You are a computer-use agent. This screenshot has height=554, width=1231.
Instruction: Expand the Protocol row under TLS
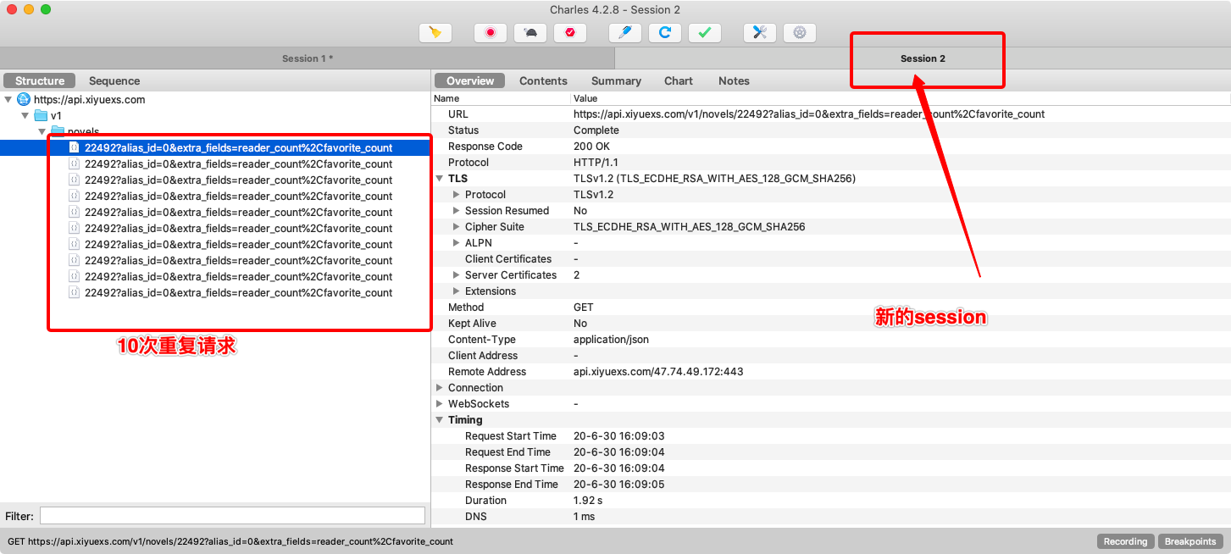click(x=457, y=195)
